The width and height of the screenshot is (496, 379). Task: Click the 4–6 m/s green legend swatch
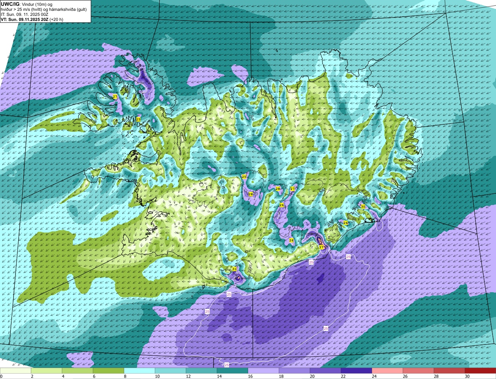coord(77,371)
